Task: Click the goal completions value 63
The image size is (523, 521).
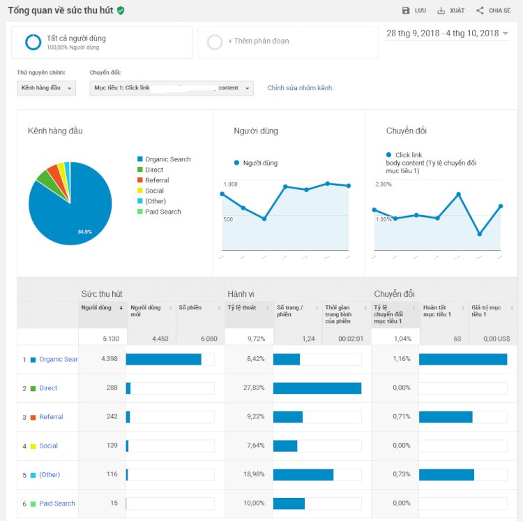Action: click(457, 339)
